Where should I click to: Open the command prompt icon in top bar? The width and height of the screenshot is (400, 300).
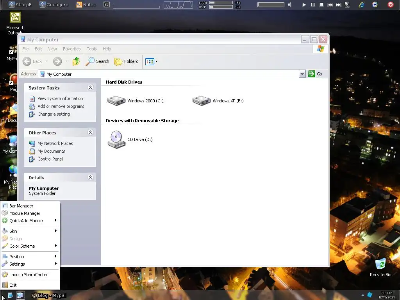click(107, 5)
